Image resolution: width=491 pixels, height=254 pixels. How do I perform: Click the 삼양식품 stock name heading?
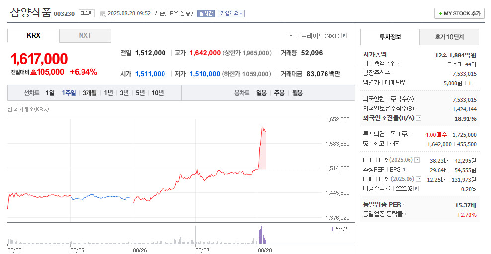31,12
